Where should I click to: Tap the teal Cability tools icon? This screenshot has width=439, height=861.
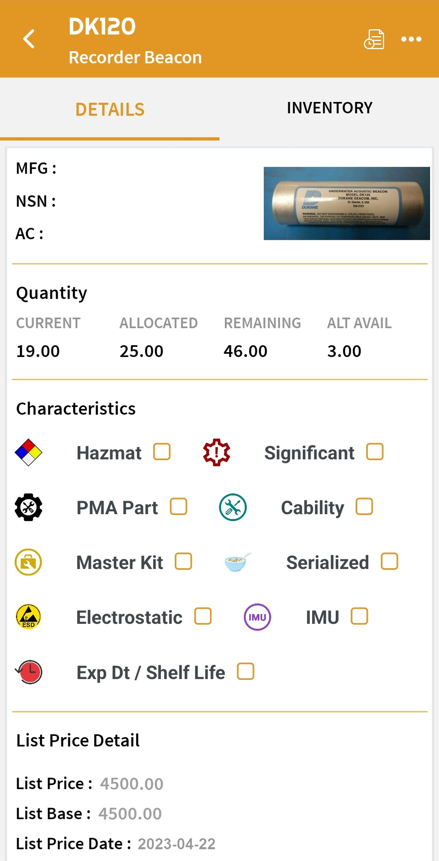coord(233,507)
